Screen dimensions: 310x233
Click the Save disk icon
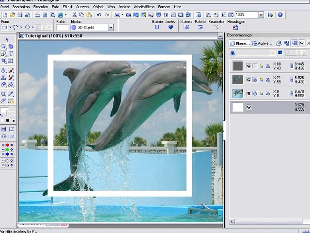[x=20, y=15]
